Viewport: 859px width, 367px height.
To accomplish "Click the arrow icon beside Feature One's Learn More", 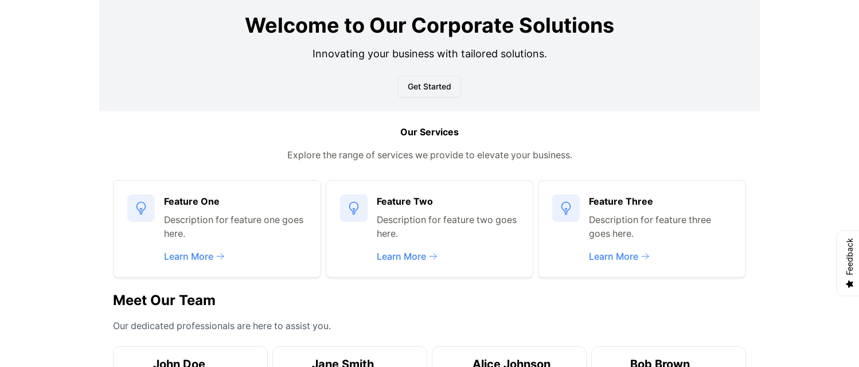I will pyautogui.click(x=221, y=256).
